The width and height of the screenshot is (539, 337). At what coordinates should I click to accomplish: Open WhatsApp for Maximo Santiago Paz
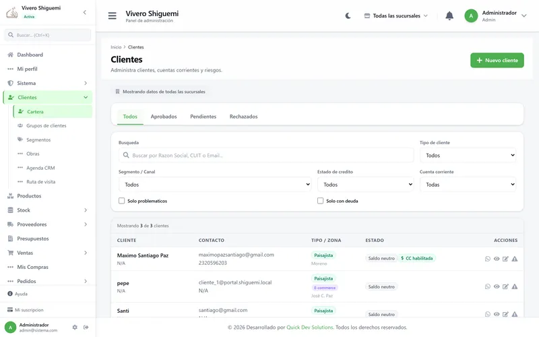click(x=487, y=259)
